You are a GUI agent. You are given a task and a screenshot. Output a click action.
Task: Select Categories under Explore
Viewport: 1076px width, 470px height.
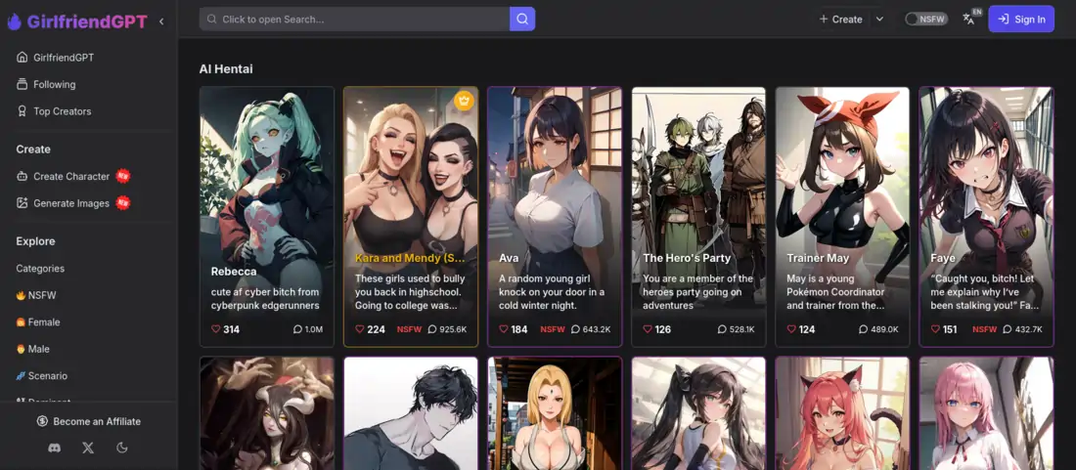point(40,269)
